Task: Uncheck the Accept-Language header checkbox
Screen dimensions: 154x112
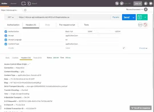Action: [6, 40]
